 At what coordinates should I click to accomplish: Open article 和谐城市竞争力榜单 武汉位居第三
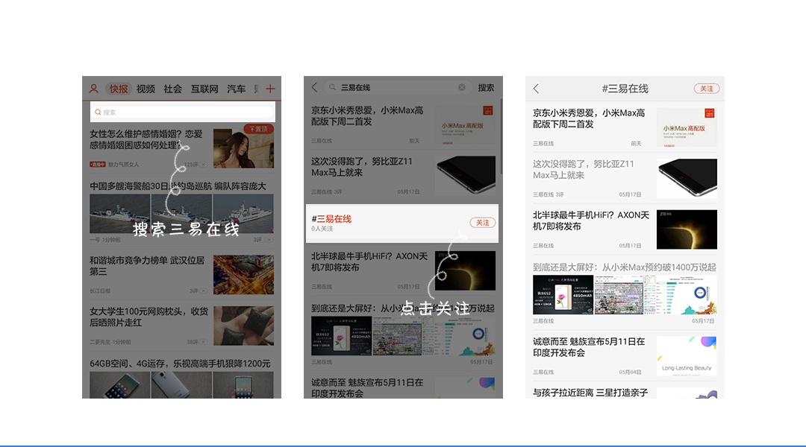[147, 266]
